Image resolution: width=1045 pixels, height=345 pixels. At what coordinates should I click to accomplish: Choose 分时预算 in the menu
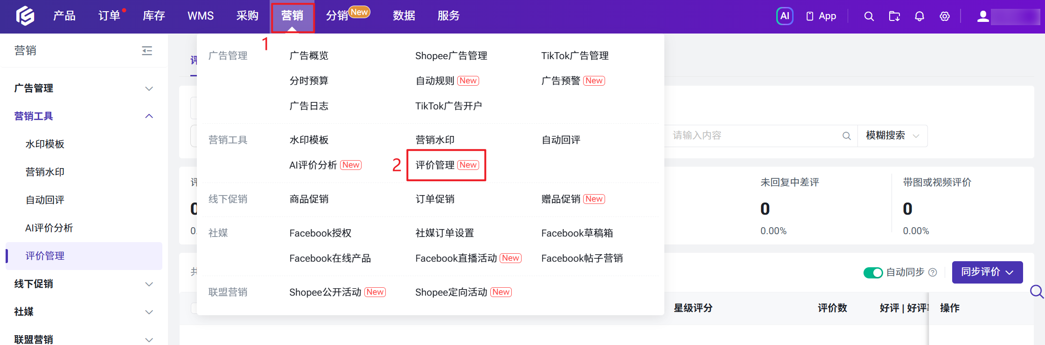pos(309,81)
